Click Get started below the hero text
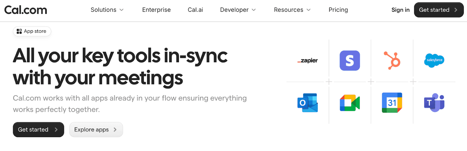This screenshot has height=151, width=467. coord(39,129)
